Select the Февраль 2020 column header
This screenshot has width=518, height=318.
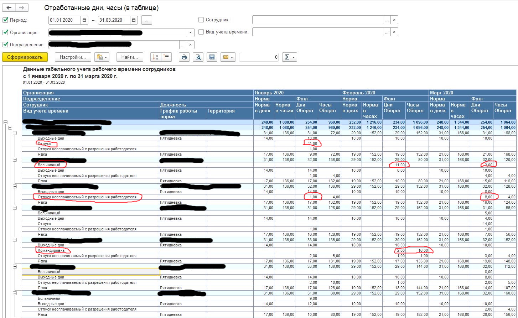point(385,93)
